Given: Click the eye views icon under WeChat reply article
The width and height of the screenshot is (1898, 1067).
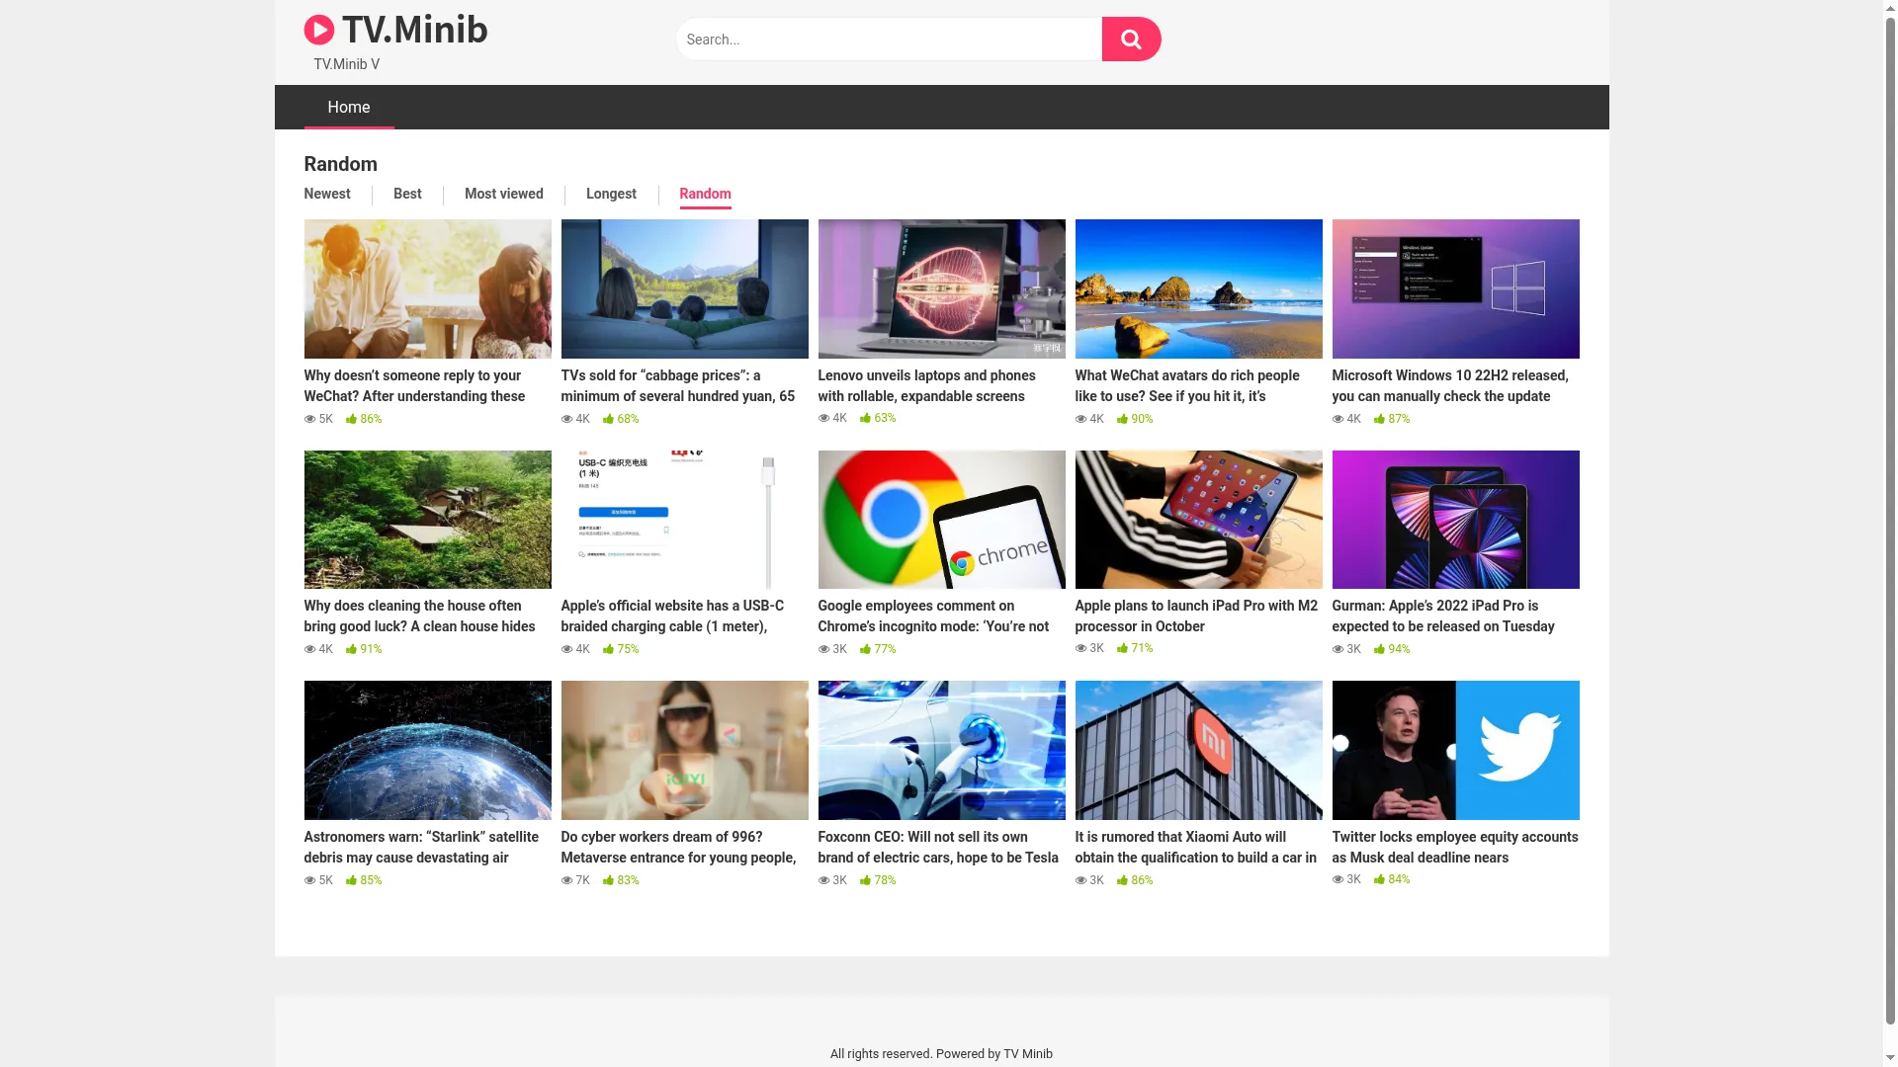Looking at the screenshot, I should pyautogui.click(x=310, y=419).
